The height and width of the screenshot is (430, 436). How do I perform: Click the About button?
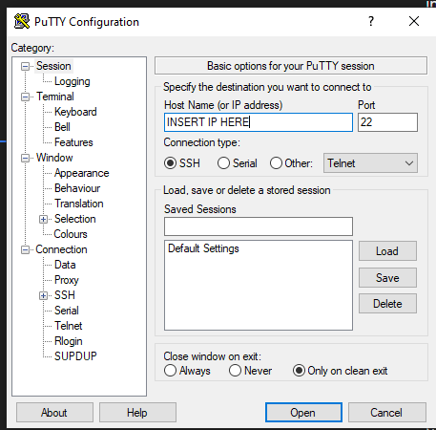coord(54,413)
